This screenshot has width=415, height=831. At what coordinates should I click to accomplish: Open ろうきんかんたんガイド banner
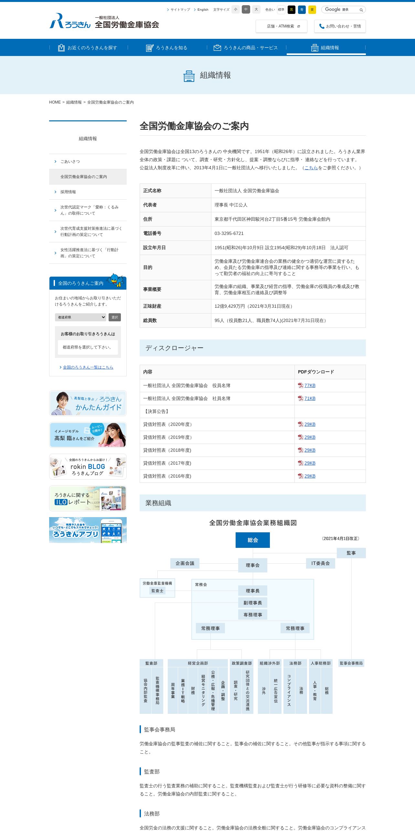(x=88, y=403)
